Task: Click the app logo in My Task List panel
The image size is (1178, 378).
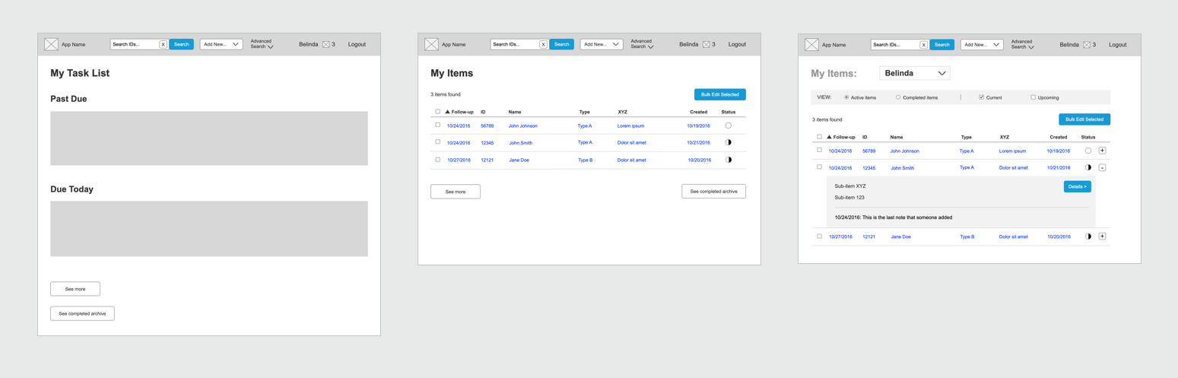Action: coord(51,45)
